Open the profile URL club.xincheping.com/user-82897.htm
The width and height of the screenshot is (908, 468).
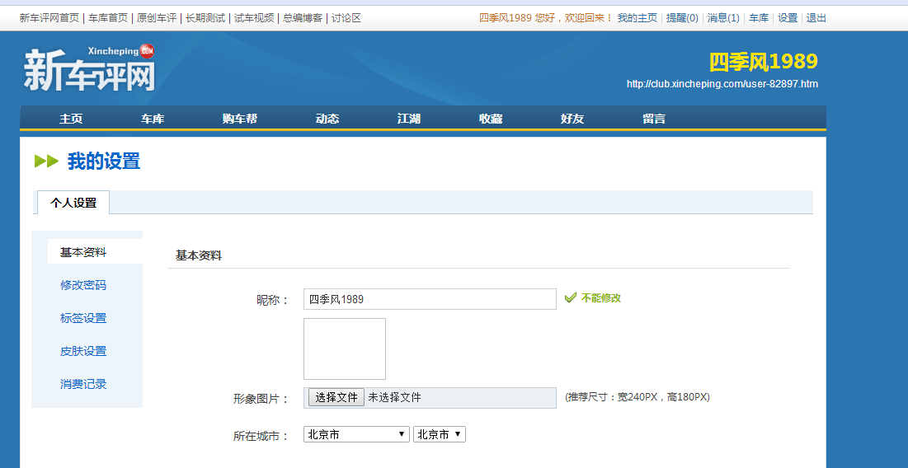tap(722, 84)
